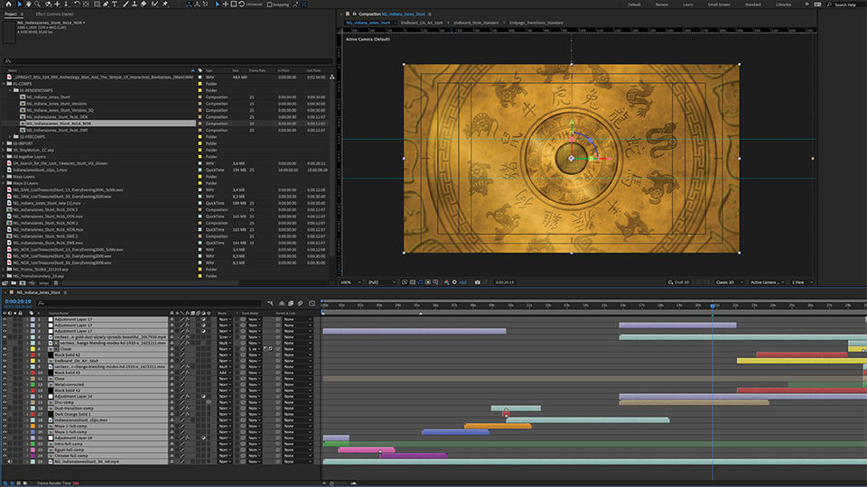The image size is (867, 487).
Task: Select the Hand tool
Action: (29, 5)
